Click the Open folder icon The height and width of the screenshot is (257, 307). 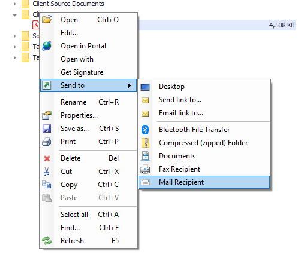(47, 19)
